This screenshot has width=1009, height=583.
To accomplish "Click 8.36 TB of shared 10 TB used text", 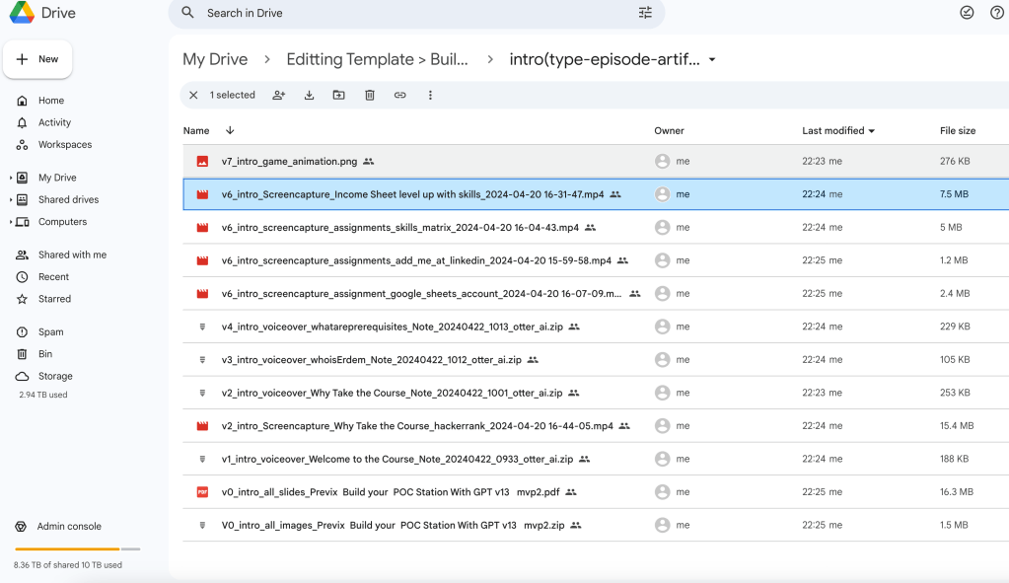I will pos(68,565).
